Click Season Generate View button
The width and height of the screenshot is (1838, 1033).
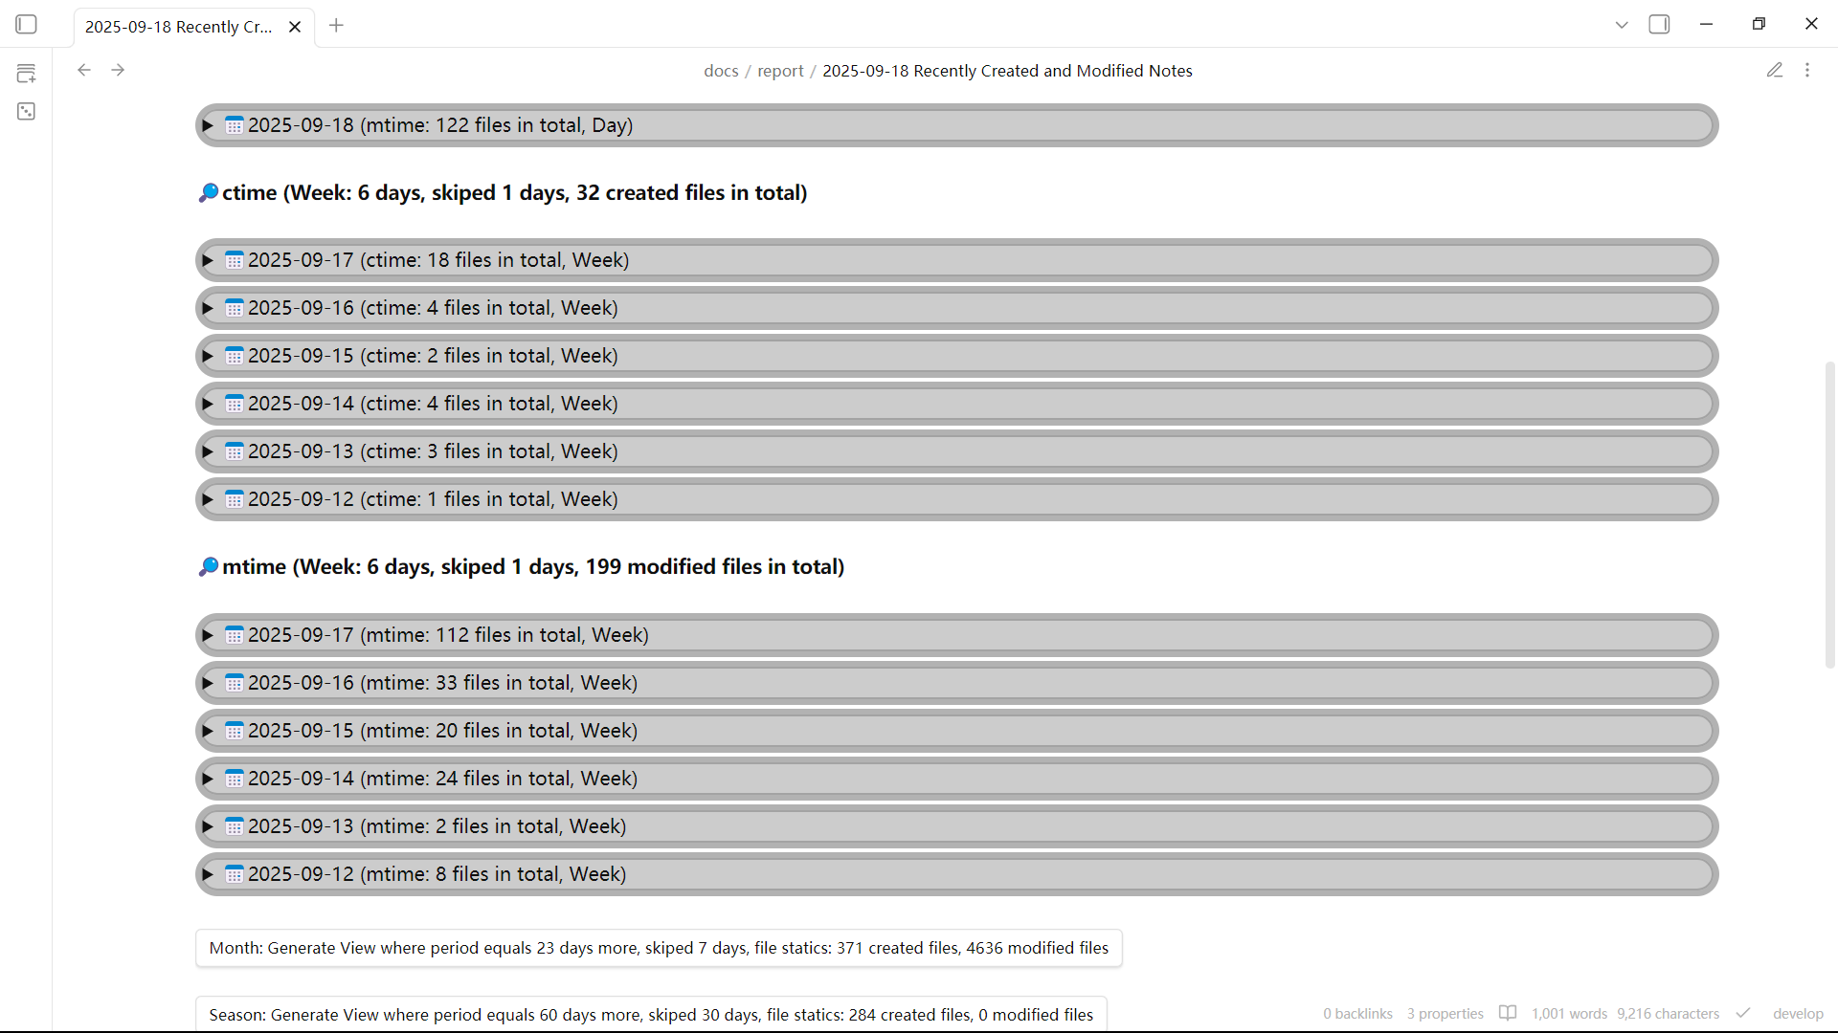click(x=651, y=1014)
